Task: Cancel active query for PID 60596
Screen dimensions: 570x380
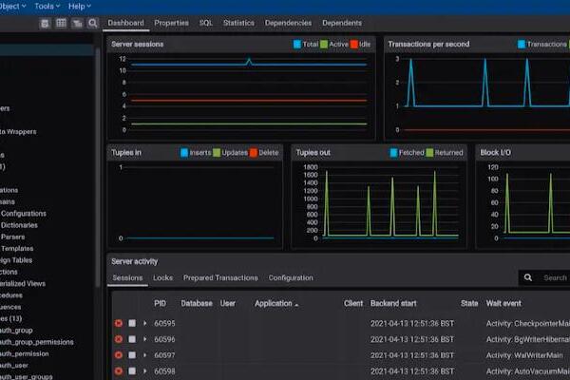Action: tap(132, 339)
